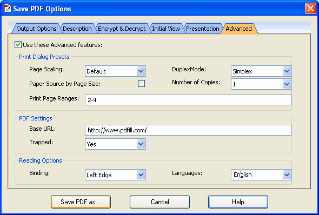Click the Page Scaling label
Screen dimensions: 319x215
(x=46, y=69)
